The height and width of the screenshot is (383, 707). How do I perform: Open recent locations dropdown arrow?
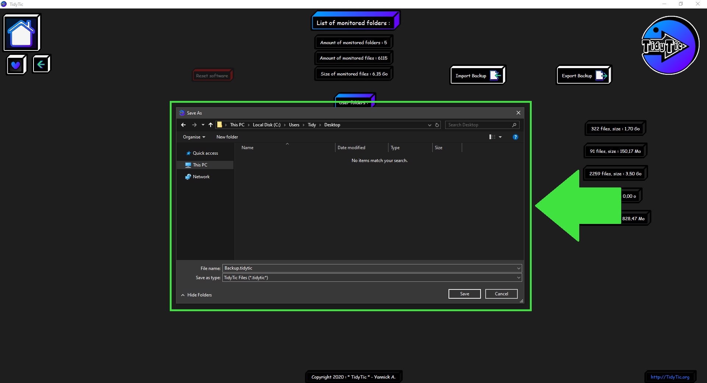[x=203, y=125]
